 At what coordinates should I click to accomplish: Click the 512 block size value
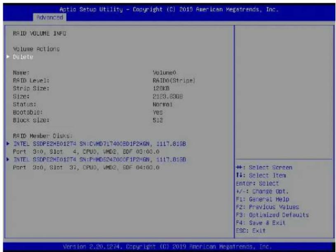pos(158,120)
